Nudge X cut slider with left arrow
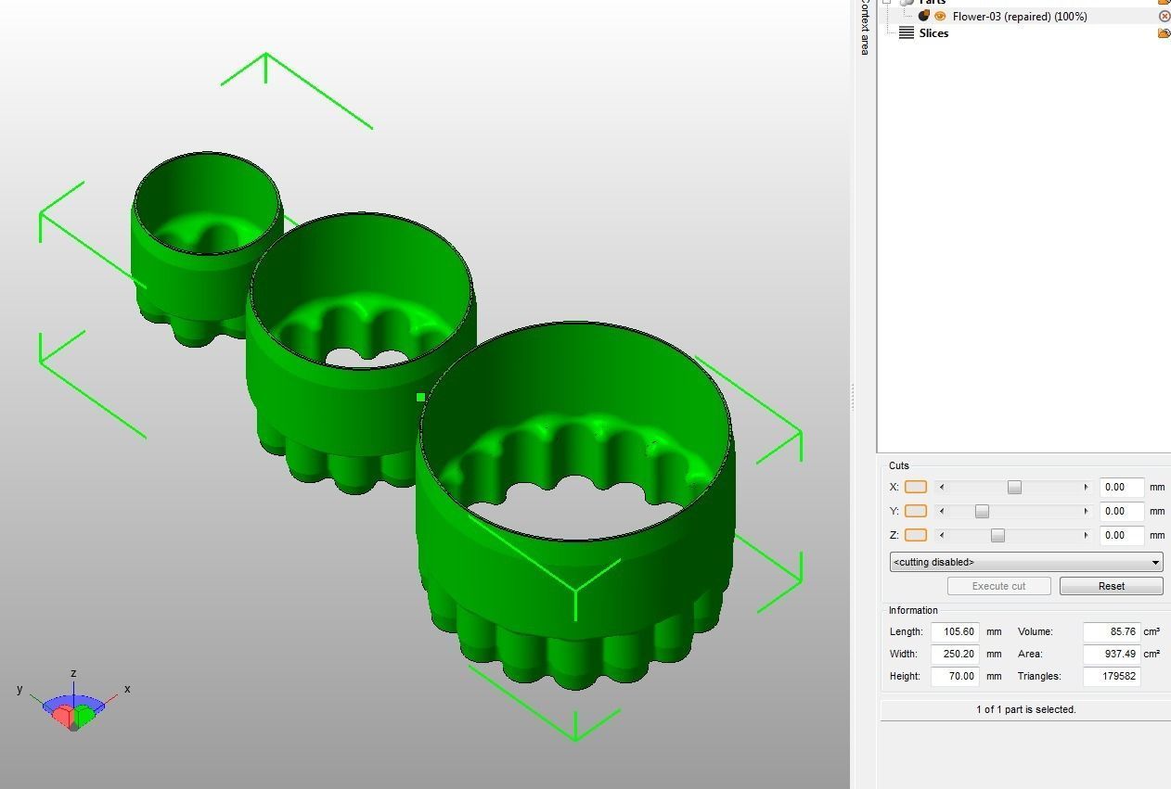The width and height of the screenshot is (1171, 789). tap(942, 487)
